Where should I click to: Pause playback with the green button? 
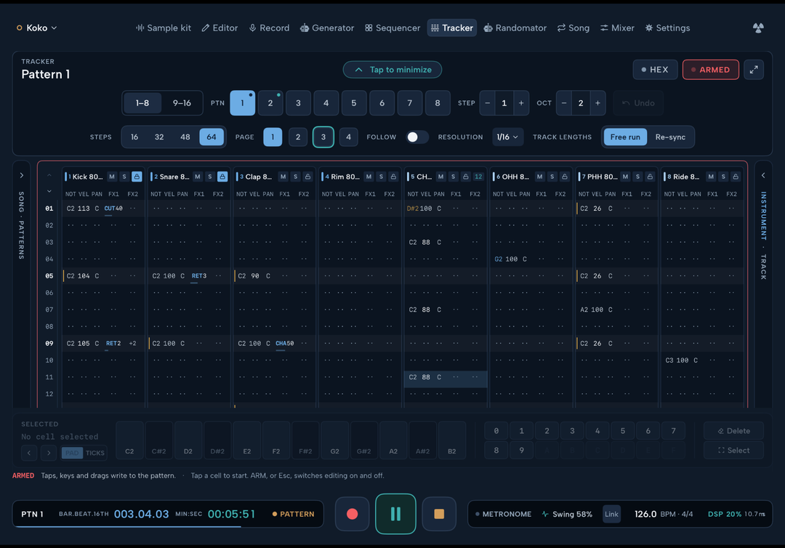[395, 514]
